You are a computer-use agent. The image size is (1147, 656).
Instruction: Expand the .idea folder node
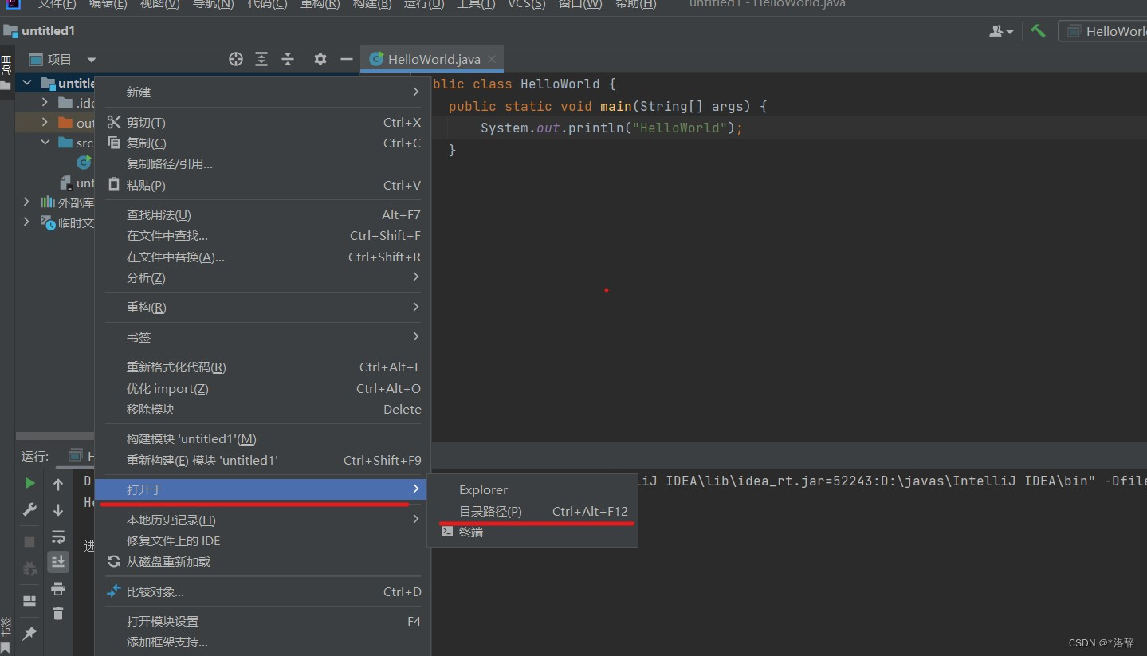(x=45, y=102)
